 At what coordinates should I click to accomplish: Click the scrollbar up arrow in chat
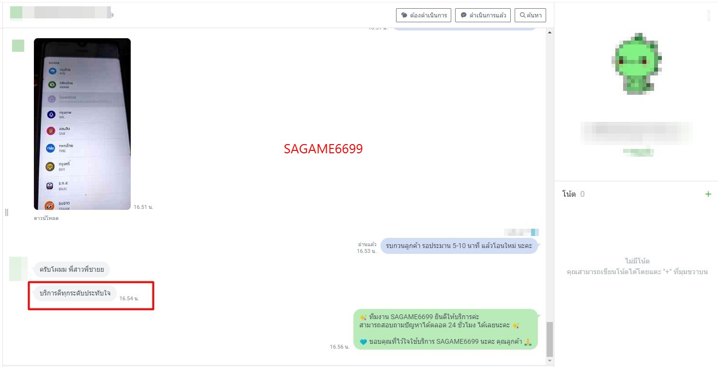[549, 32]
